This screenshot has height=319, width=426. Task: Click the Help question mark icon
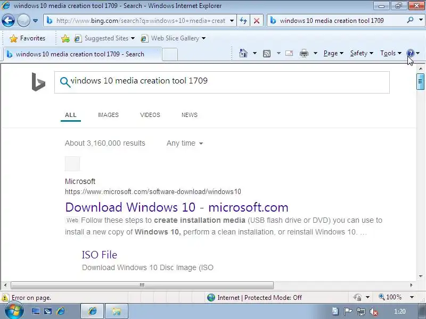pos(411,53)
